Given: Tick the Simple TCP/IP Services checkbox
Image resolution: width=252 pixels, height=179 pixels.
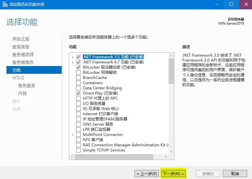Looking at the screenshot, I should (x=78, y=150).
